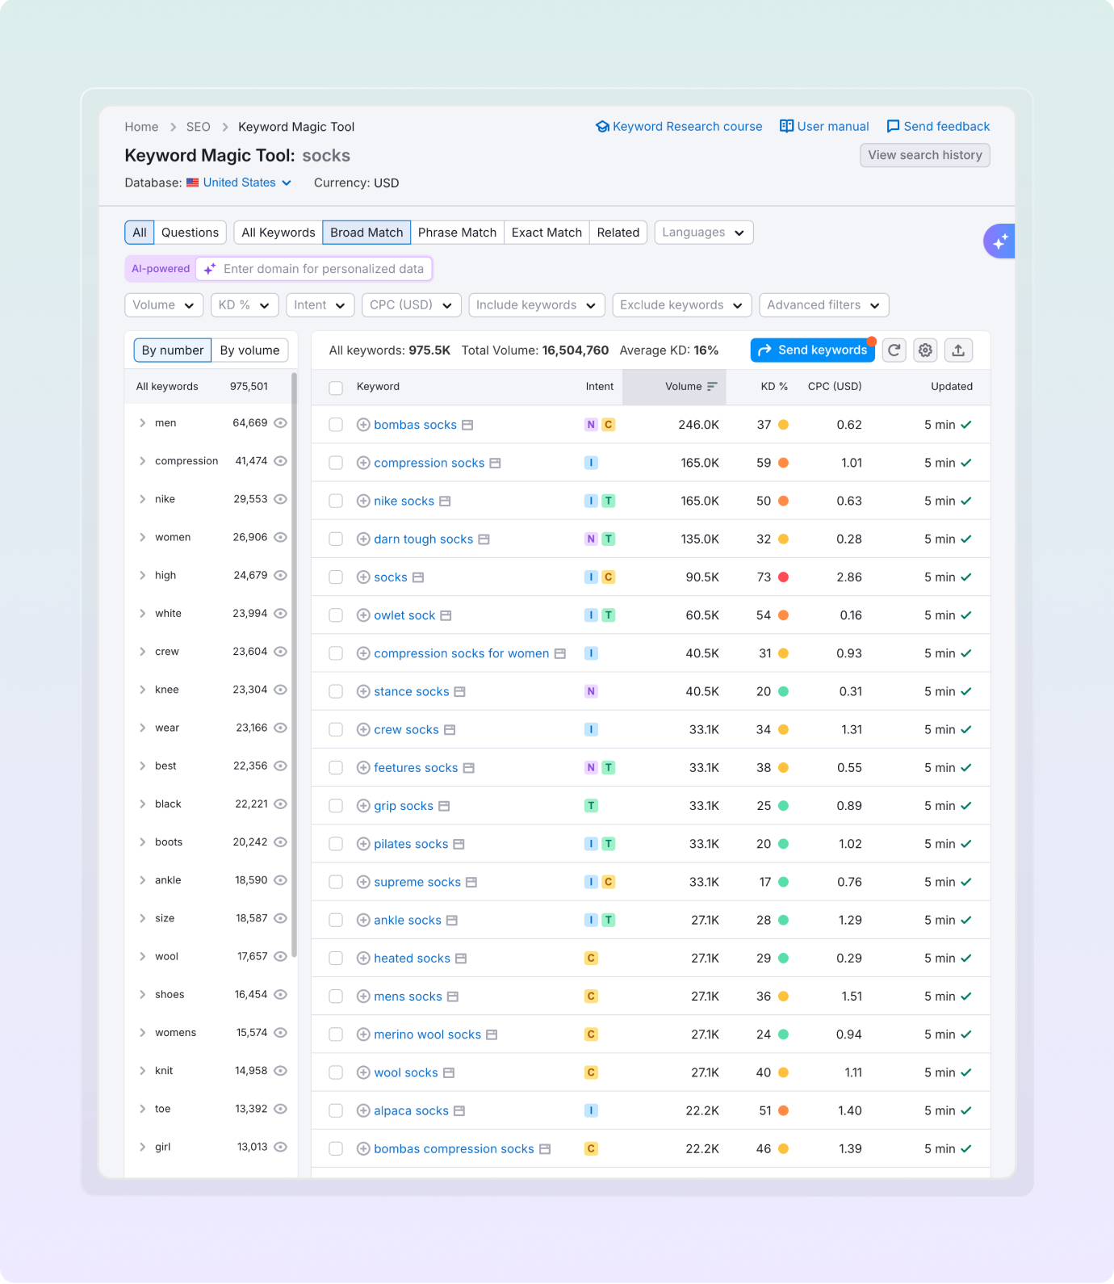The width and height of the screenshot is (1114, 1284).
Task: Open the CPC (USD) filter dropdown
Action: pos(412,305)
